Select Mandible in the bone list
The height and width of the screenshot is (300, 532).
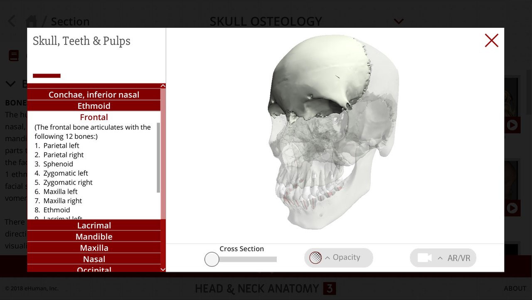click(x=94, y=236)
